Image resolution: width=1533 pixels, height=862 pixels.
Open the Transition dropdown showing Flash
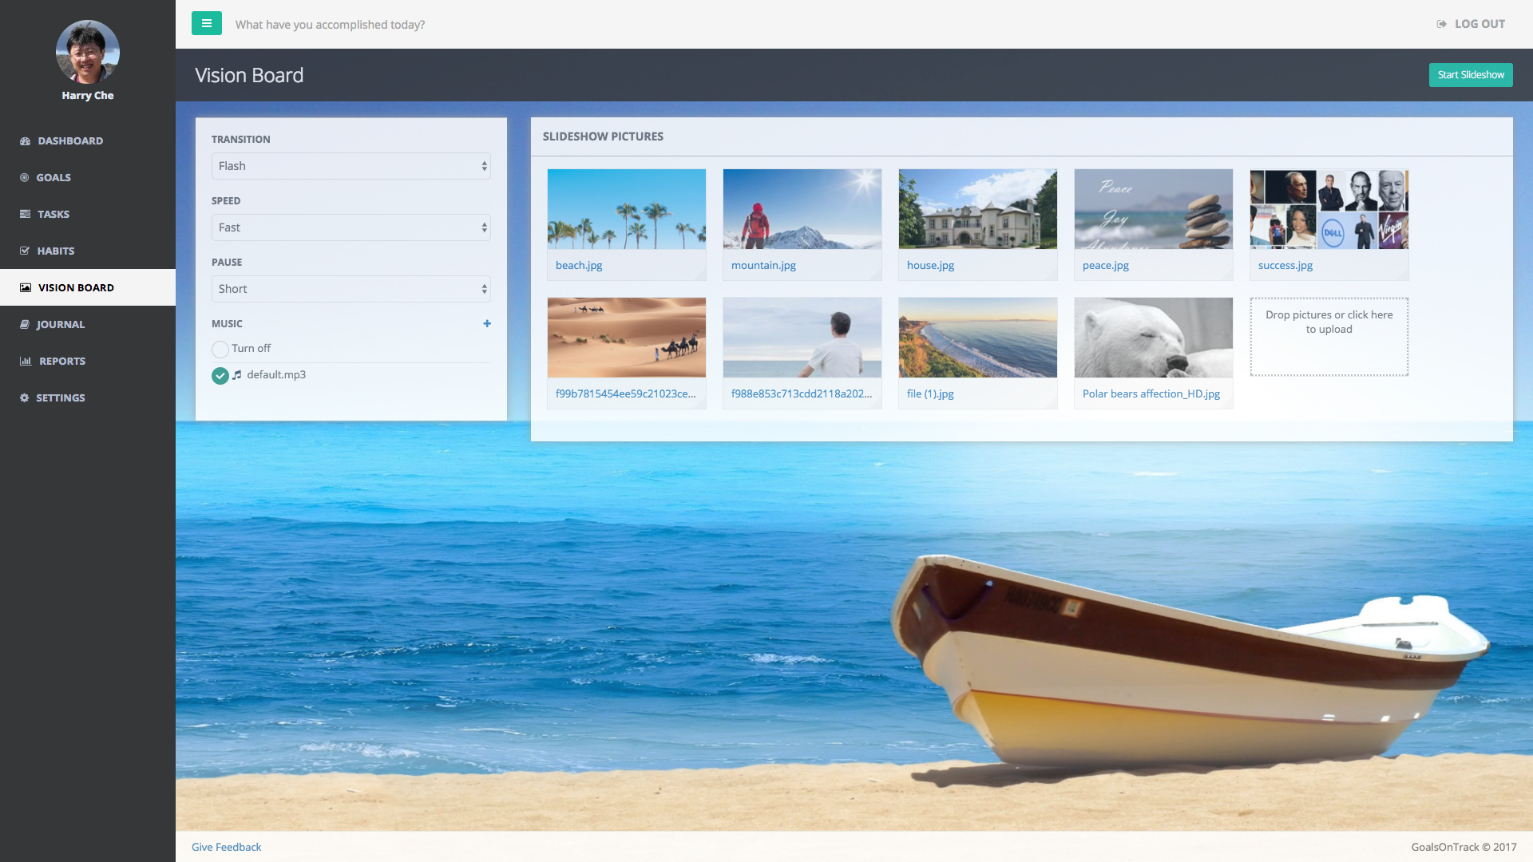[351, 166]
